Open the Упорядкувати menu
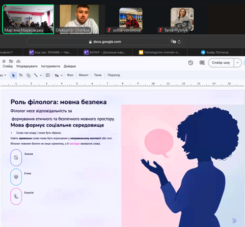Screen dimensions: 245x227 coord(27,66)
